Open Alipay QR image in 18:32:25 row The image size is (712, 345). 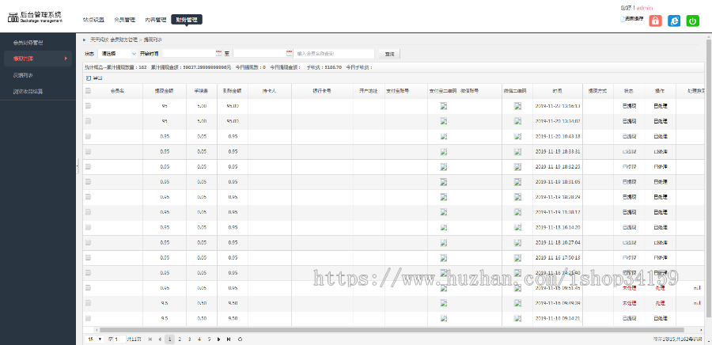coord(443,167)
